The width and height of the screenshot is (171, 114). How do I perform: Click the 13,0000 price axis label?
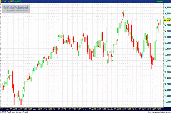pos(167,61)
